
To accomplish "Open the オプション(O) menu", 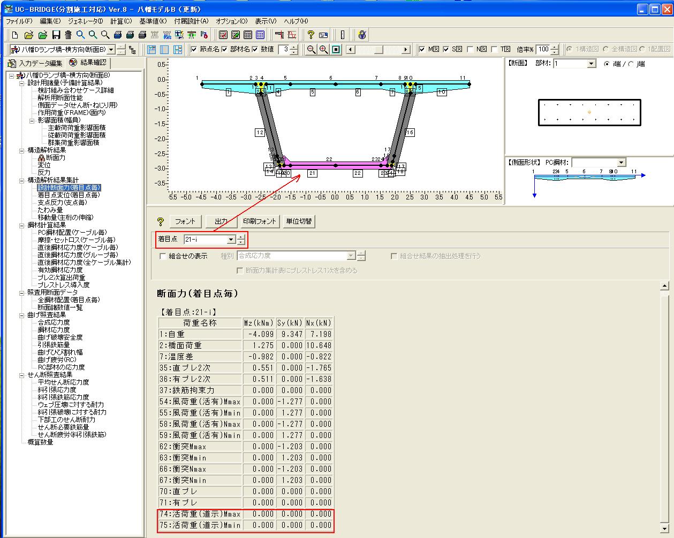I will tap(231, 21).
